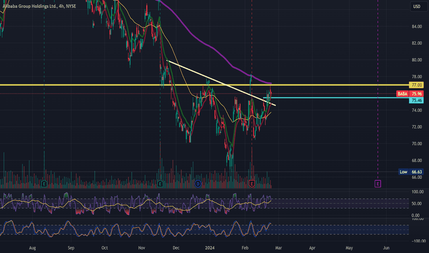Click the green earnings E marker near August
The image size is (429, 253).
point(44,184)
